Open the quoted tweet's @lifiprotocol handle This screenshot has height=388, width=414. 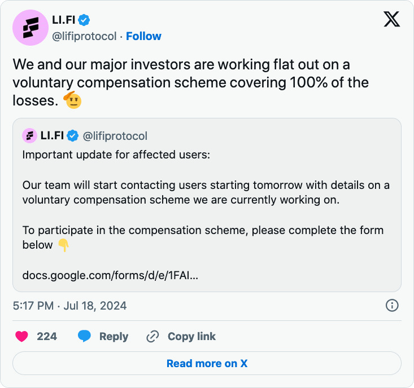pyautogui.click(x=115, y=136)
